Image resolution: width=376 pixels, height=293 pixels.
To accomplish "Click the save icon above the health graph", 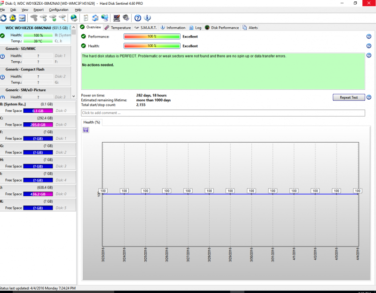I will tap(86, 130).
